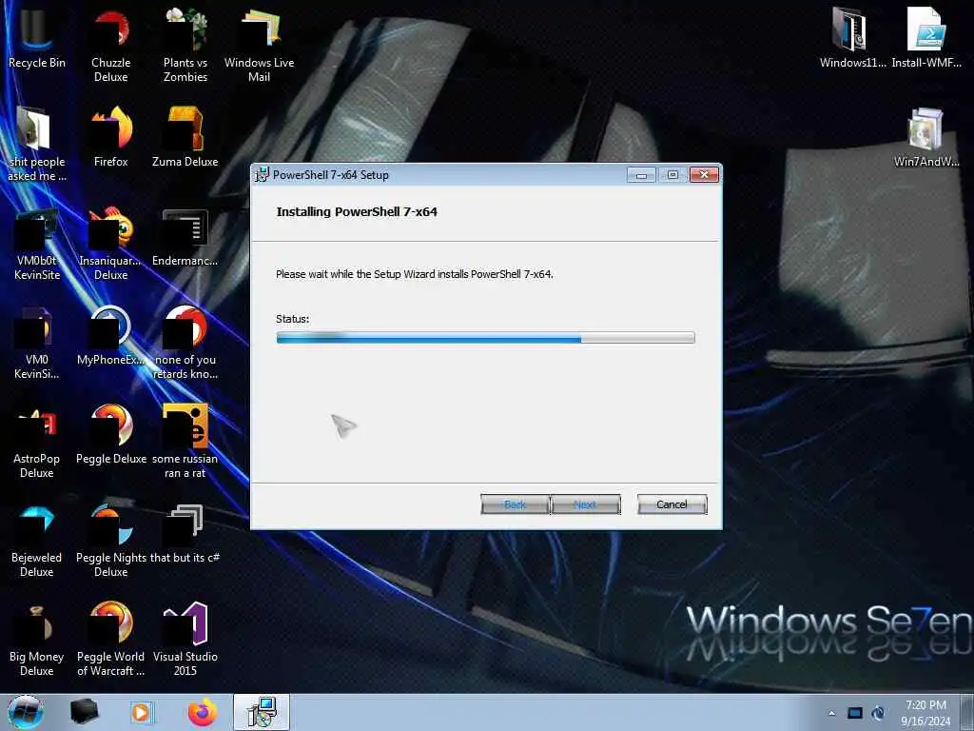Select the Bejeweled Deluxe shortcut
The image size is (974, 731).
point(37,540)
